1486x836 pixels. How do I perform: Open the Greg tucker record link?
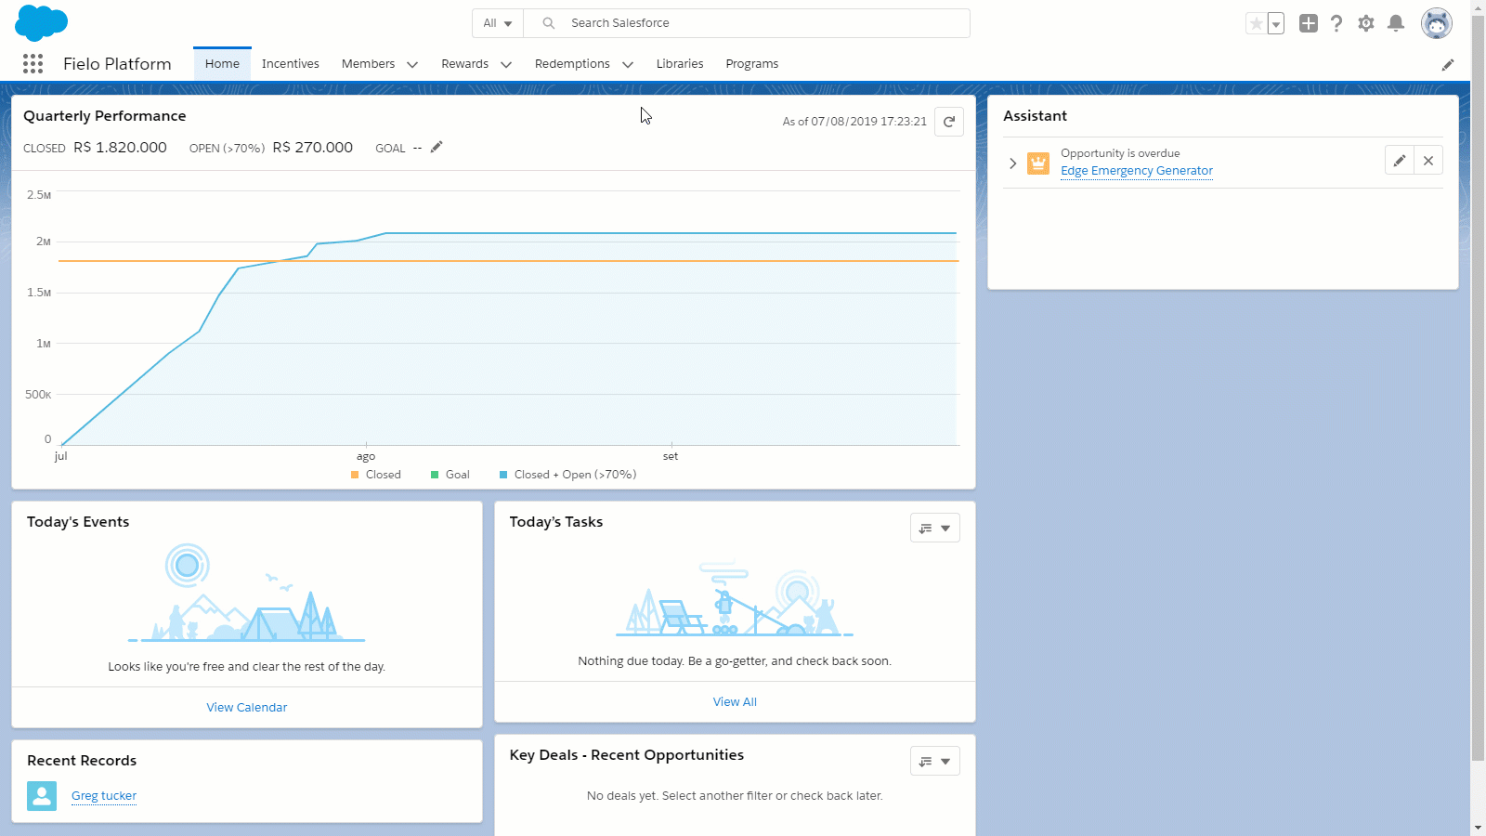[104, 796]
